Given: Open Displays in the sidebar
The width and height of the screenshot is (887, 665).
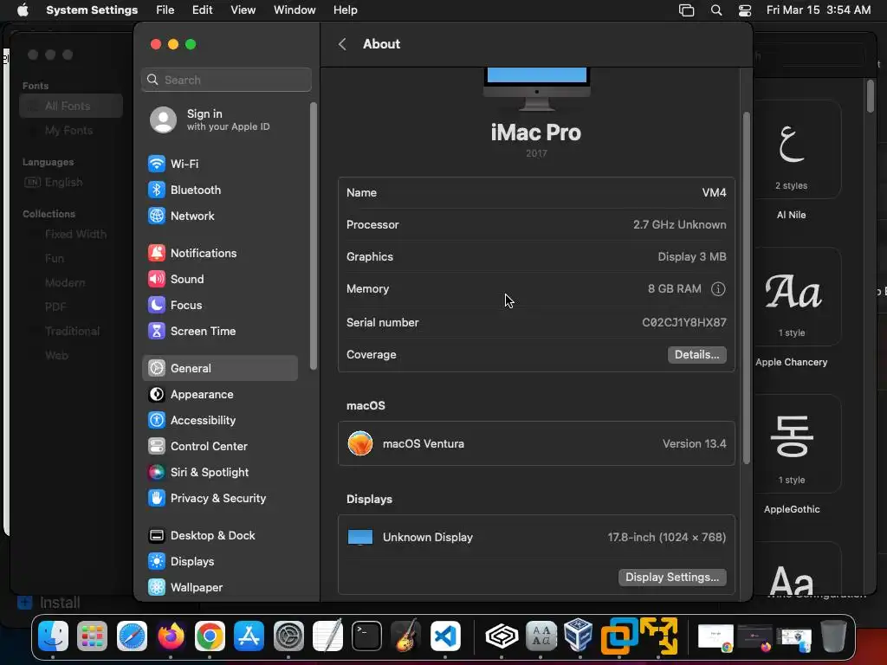Looking at the screenshot, I should (220, 561).
